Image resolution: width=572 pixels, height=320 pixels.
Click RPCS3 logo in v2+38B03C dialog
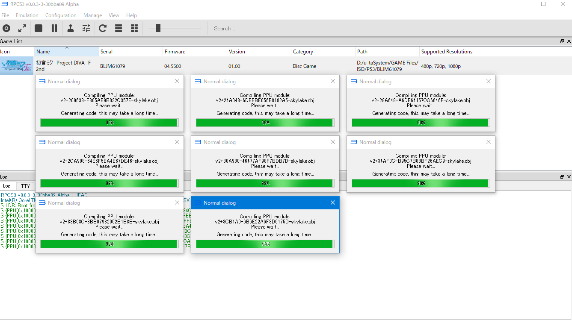click(x=42, y=203)
